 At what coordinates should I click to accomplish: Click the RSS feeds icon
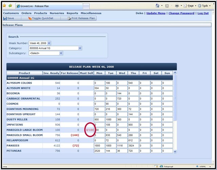(167, 6)
